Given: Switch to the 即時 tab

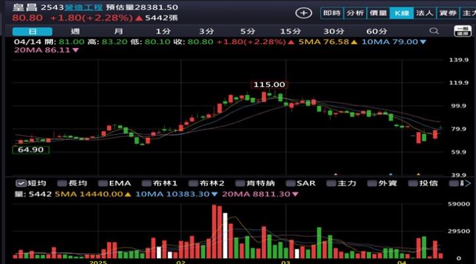Looking at the screenshot, I should click(x=332, y=13).
